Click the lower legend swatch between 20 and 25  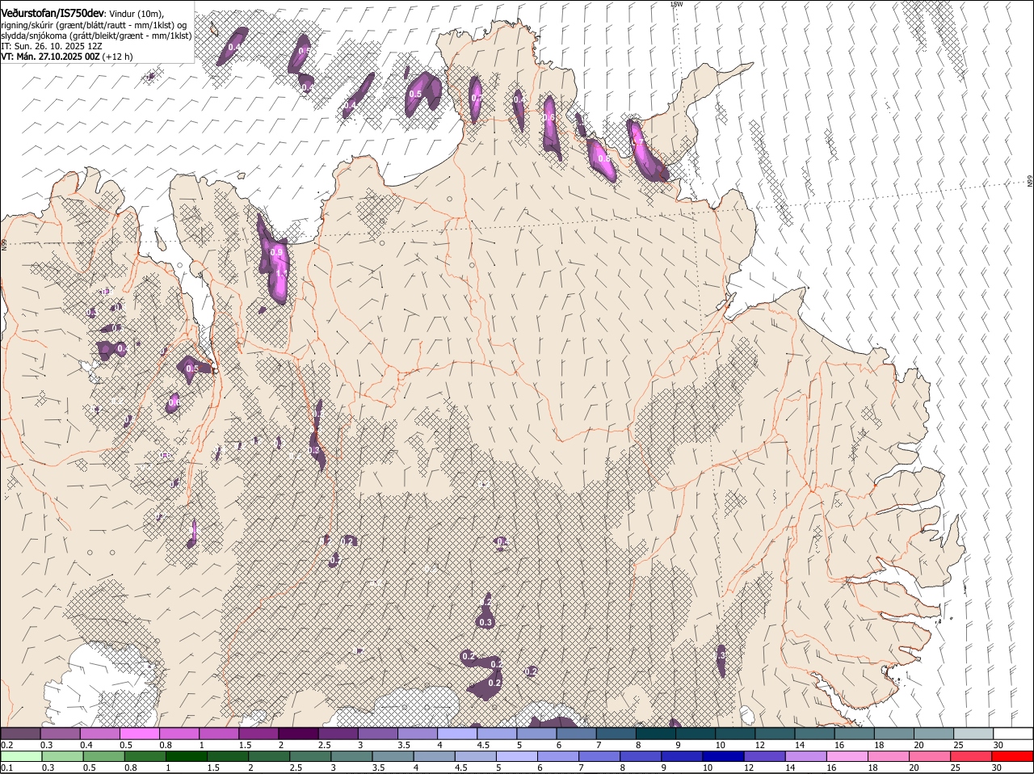pos(931,756)
